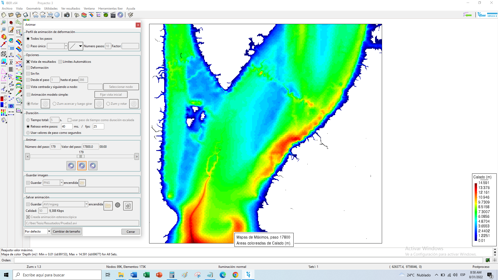Click the step forward playback button
Viewport: 498px width, 280px height.
click(x=93, y=166)
